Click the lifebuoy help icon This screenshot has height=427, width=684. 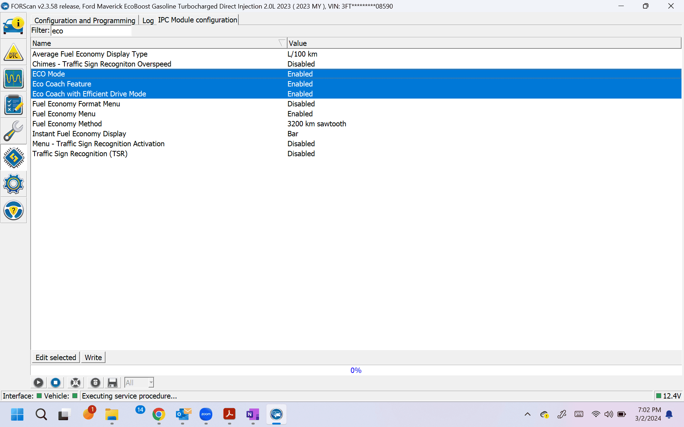click(x=76, y=383)
